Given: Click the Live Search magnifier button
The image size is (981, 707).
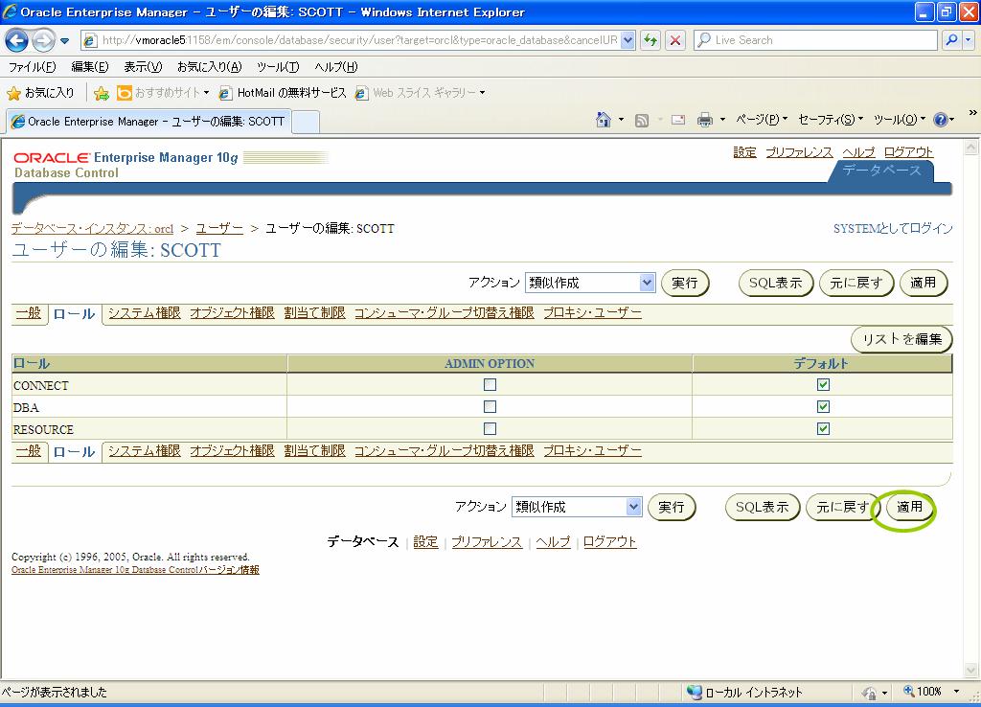Looking at the screenshot, I should point(951,40).
